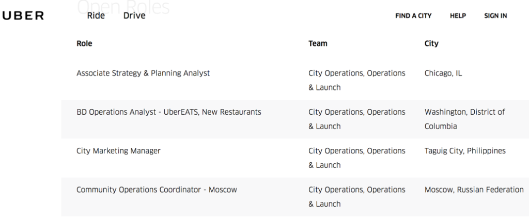The height and width of the screenshot is (217, 529).
Task: Open Associate Strategy & Planning Analyst role
Action: 143,73
